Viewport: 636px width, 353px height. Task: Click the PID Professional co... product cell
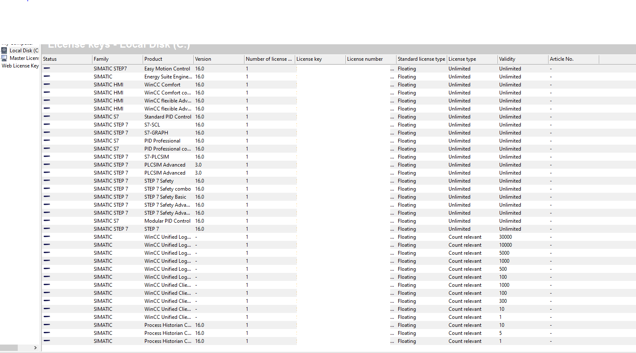coord(168,149)
